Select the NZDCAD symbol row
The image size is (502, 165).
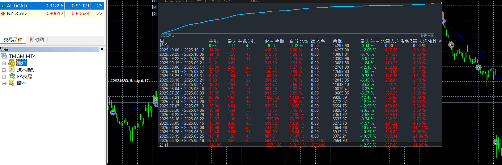click(x=52, y=14)
